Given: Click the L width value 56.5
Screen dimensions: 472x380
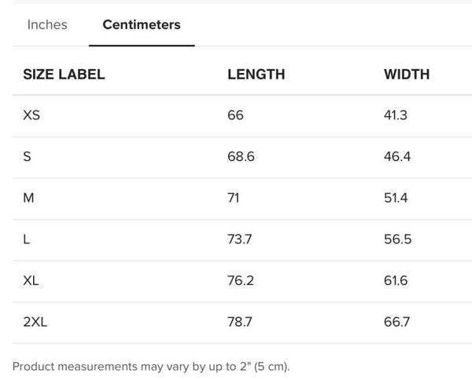Looking at the screenshot, I should click(397, 239).
